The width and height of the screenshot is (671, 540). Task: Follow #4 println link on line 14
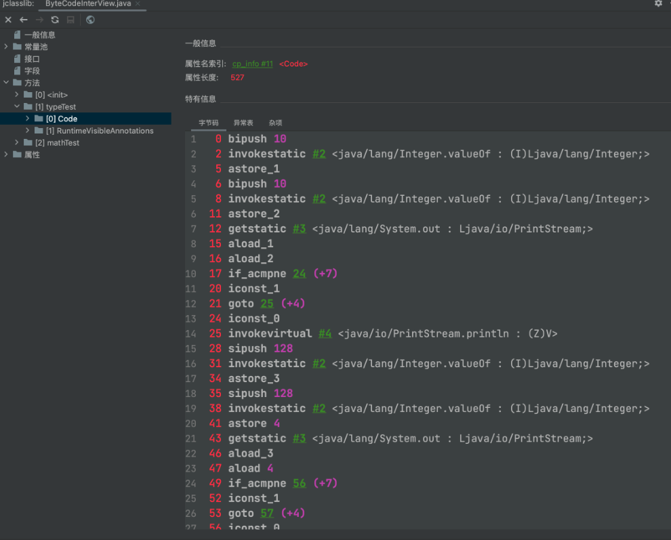pyautogui.click(x=325, y=333)
